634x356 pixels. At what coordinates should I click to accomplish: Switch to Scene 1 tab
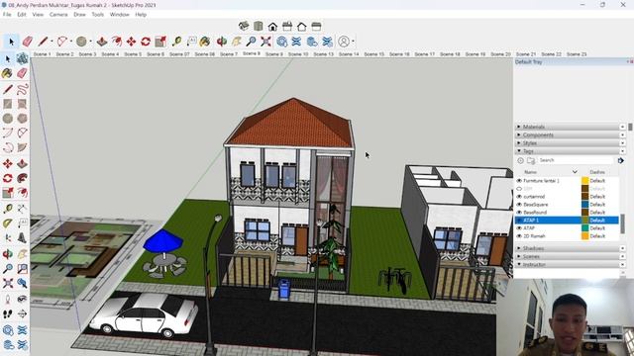pos(42,54)
